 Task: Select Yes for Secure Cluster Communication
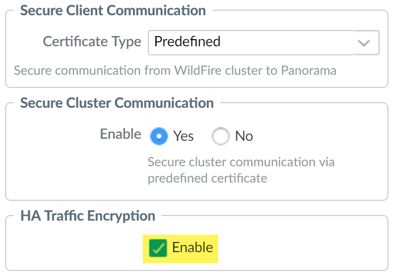tap(161, 136)
